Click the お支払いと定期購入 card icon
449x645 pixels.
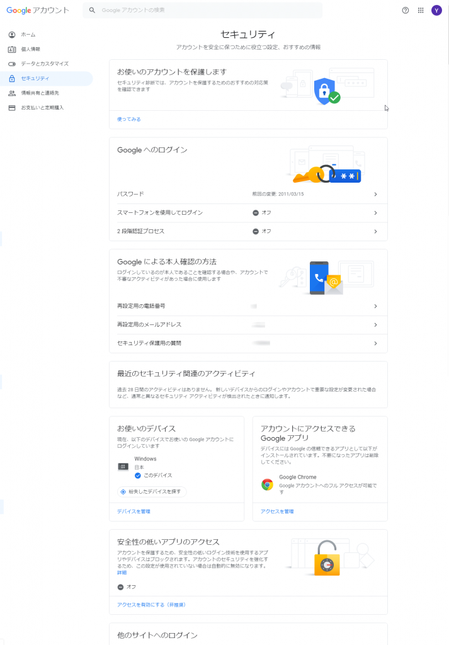[x=12, y=108]
